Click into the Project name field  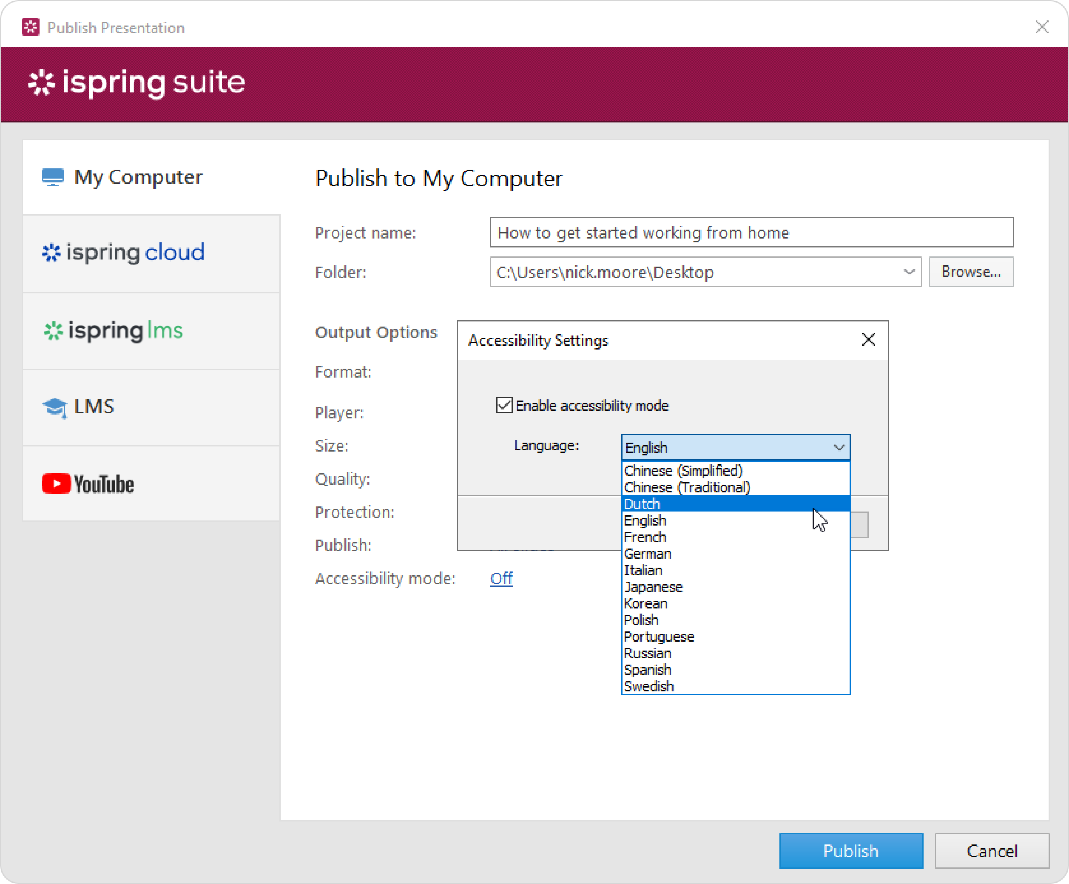[x=751, y=232]
